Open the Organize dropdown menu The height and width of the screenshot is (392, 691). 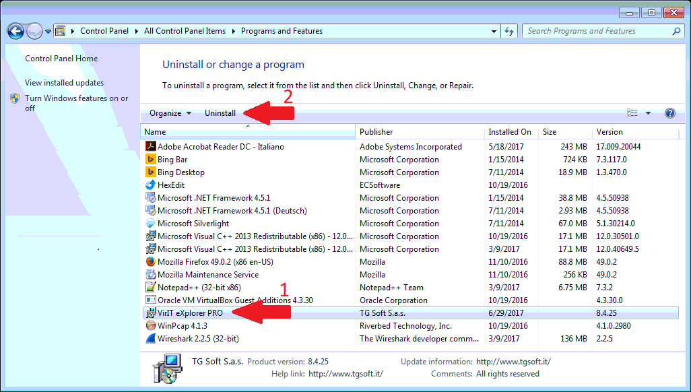tap(170, 113)
